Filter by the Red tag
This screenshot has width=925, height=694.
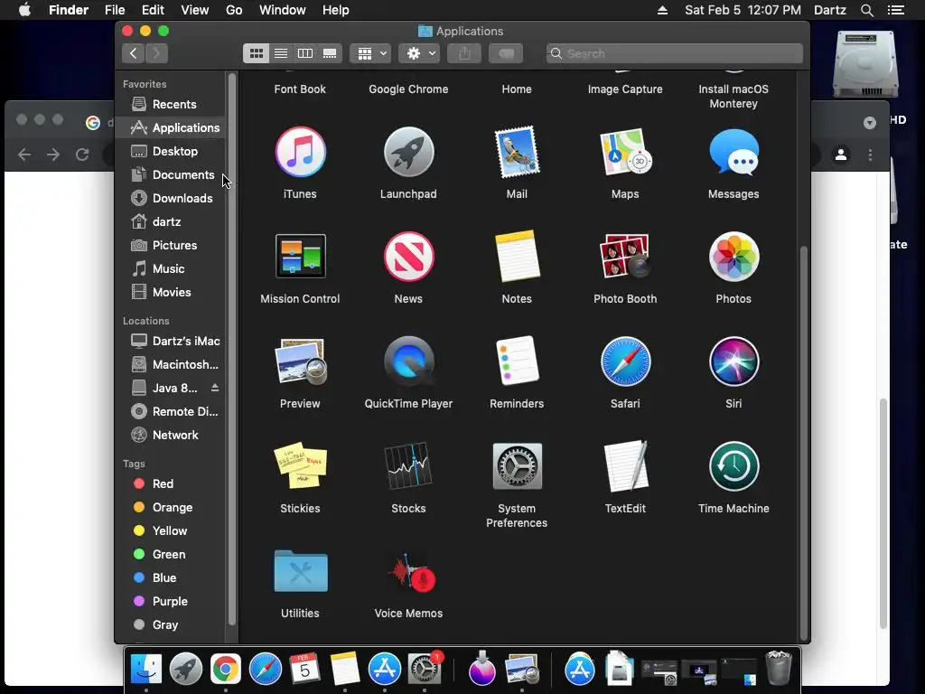click(171, 484)
